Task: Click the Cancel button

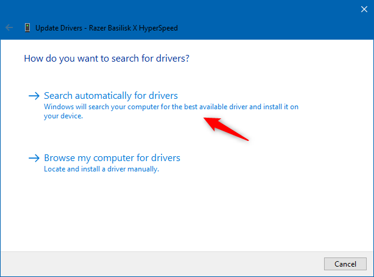Action: click(x=345, y=264)
